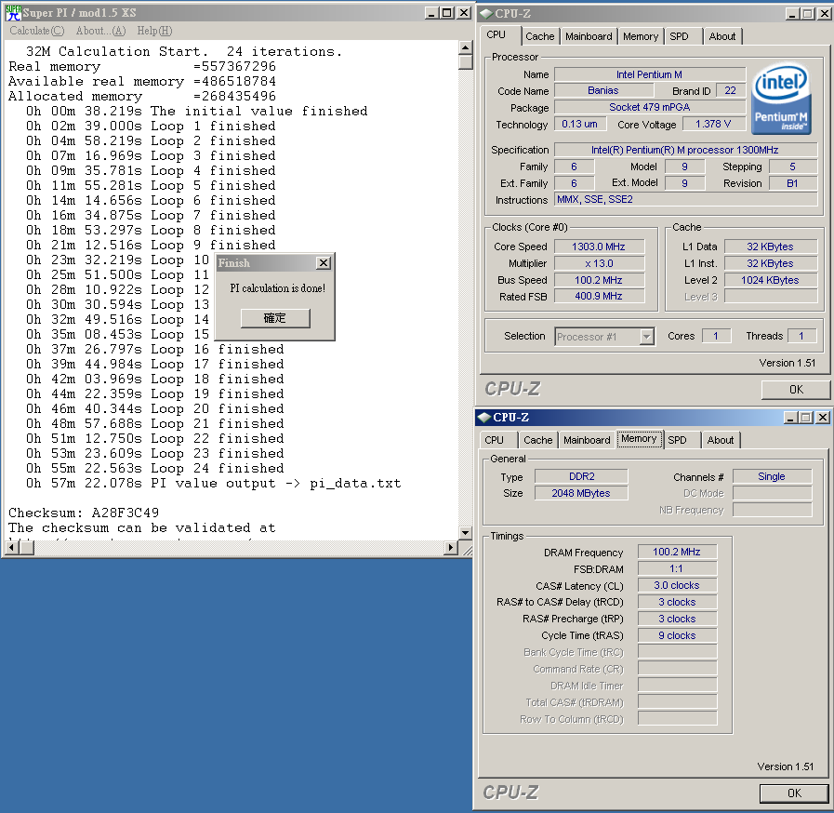Click OK in the upper CPU-Z window
The width and height of the screenshot is (834, 813).
tap(796, 390)
